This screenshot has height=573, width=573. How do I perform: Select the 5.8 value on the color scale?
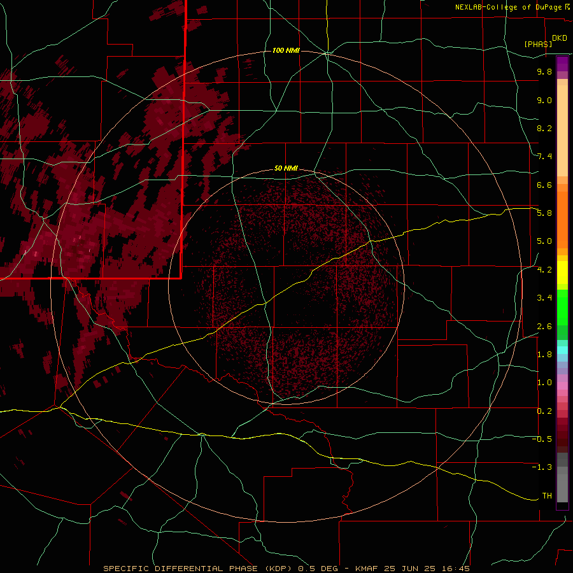click(544, 213)
